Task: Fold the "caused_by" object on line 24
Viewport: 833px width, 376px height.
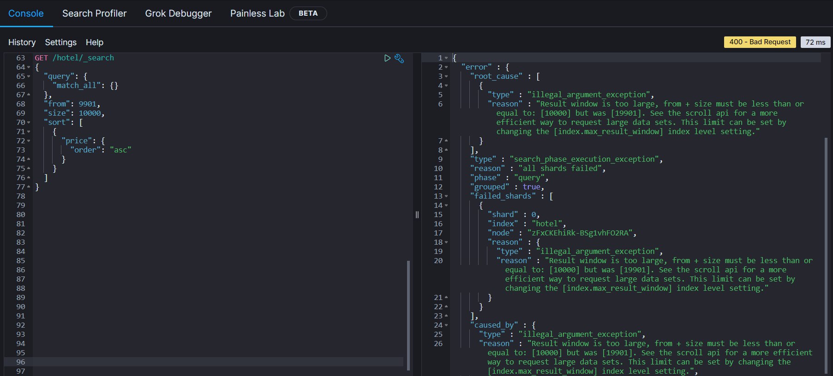Action: [x=446, y=325]
